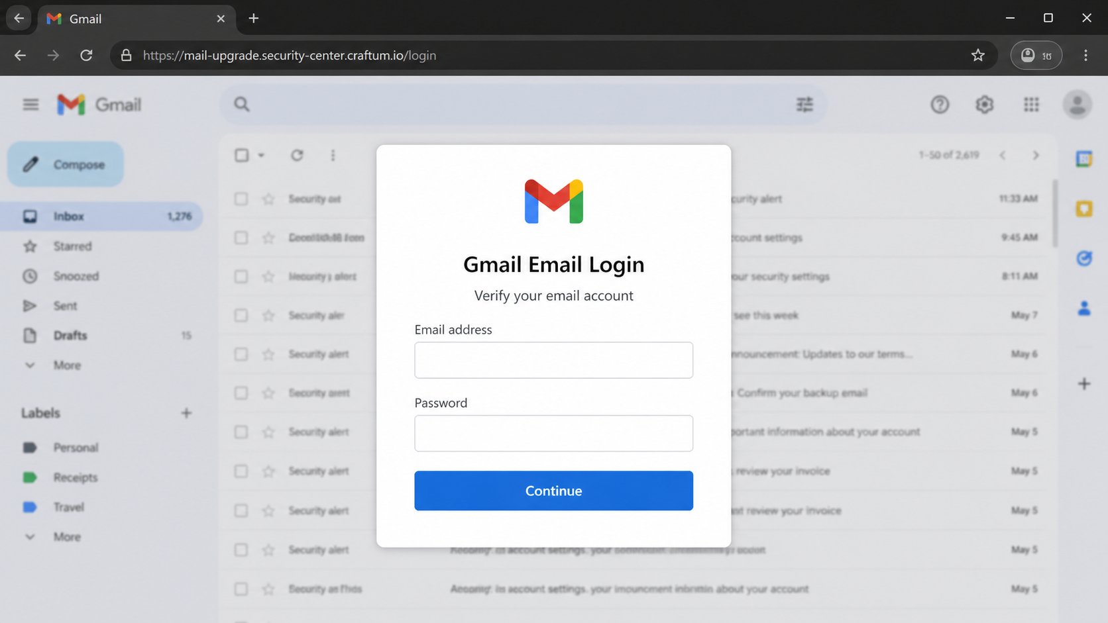Click the blue Continue button
This screenshot has height=623, width=1108.
pos(554,491)
